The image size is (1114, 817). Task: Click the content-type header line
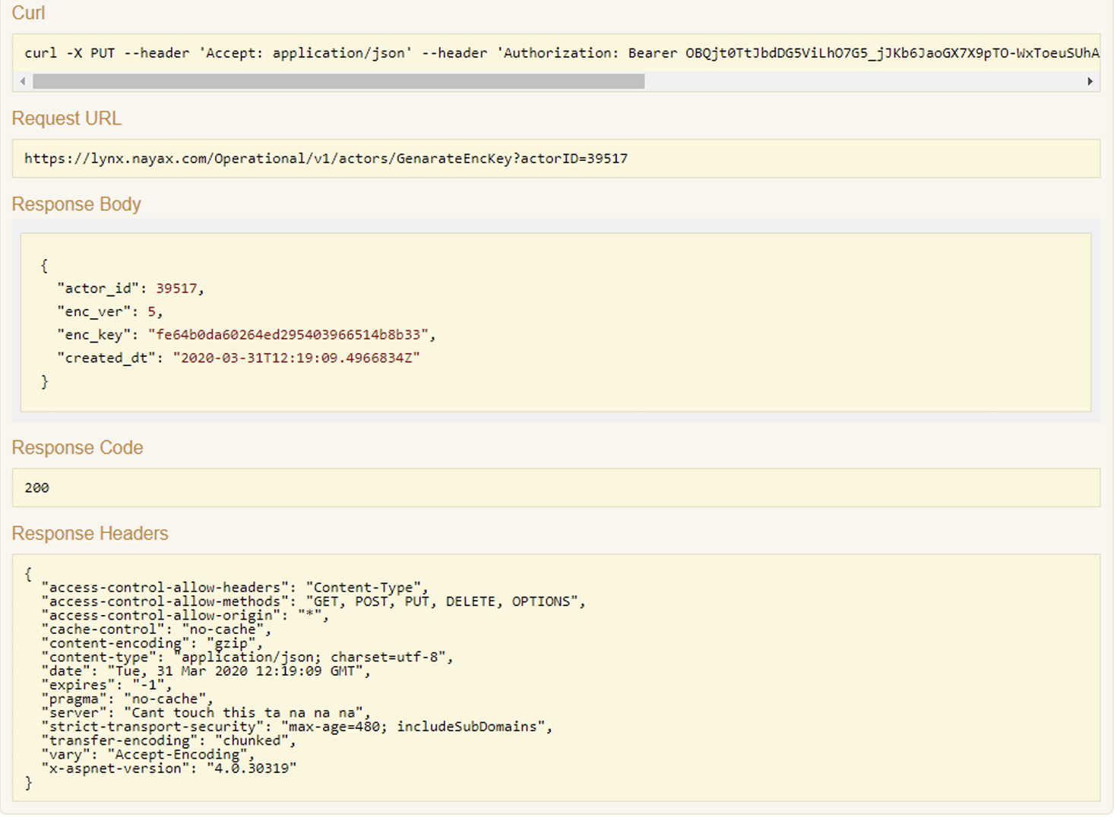pyautogui.click(x=248, y=657)
